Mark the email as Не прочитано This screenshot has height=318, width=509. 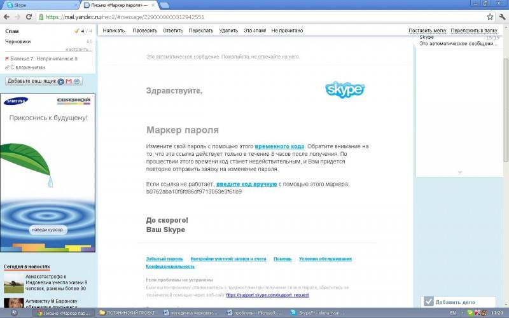pyautogui.click(x=287, y=31)
